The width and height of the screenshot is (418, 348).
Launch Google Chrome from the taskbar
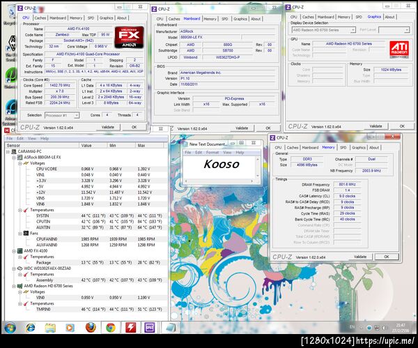click(110, 328)
